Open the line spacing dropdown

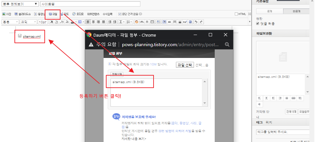pos(121,22)
